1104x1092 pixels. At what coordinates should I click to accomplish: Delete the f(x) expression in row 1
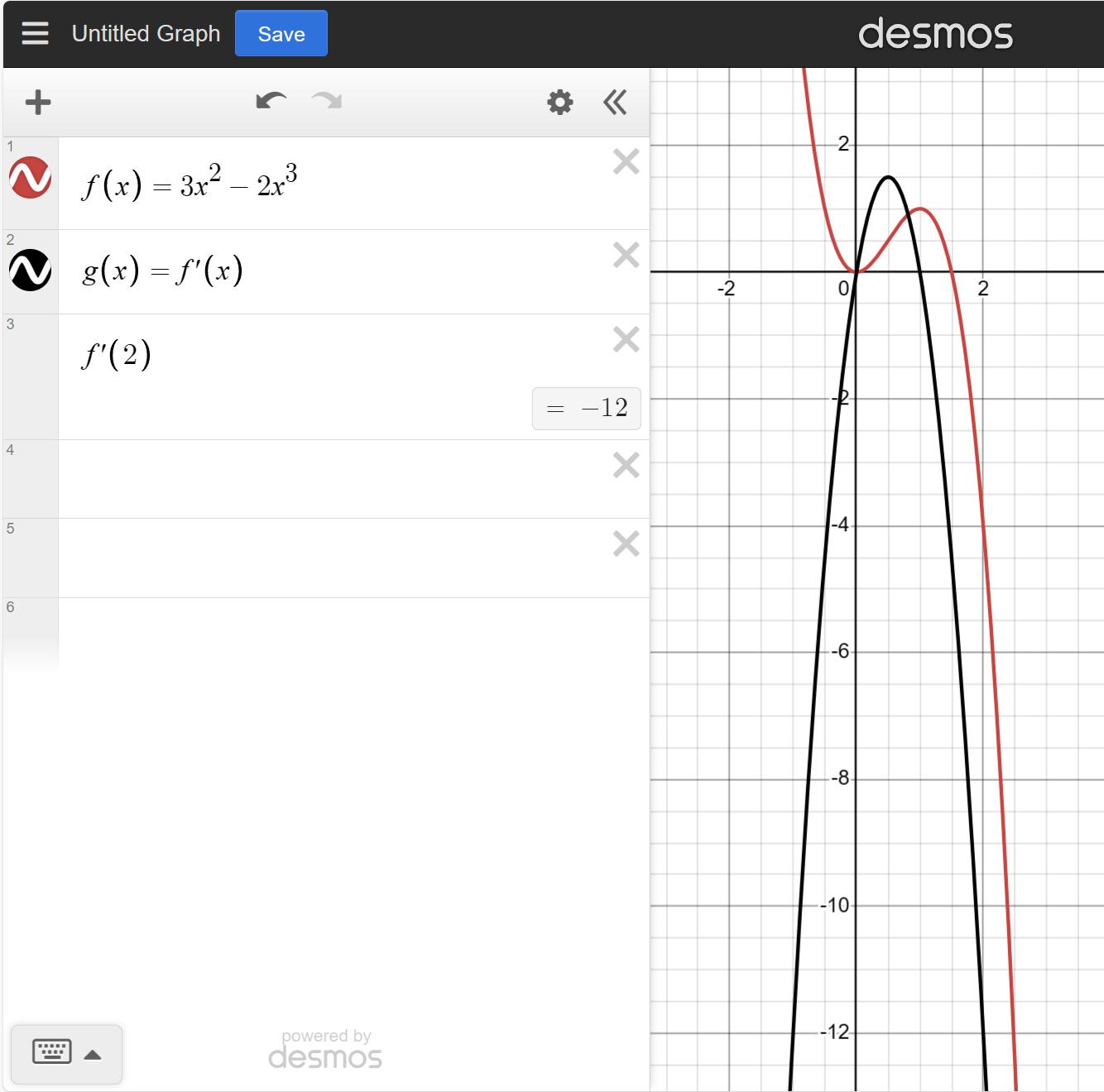point(626,162)
